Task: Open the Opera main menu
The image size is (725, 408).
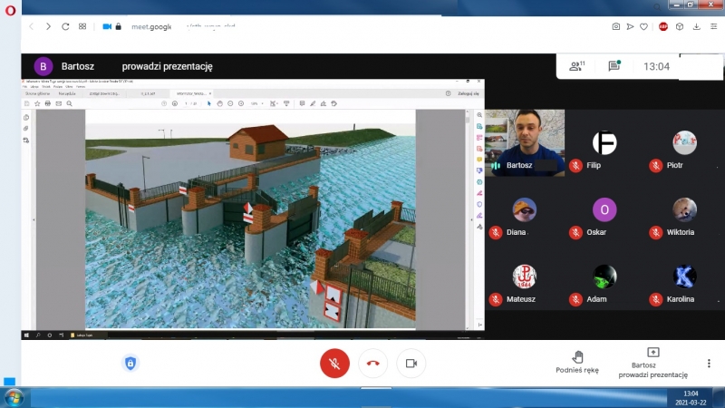Action: click(10, 9)
